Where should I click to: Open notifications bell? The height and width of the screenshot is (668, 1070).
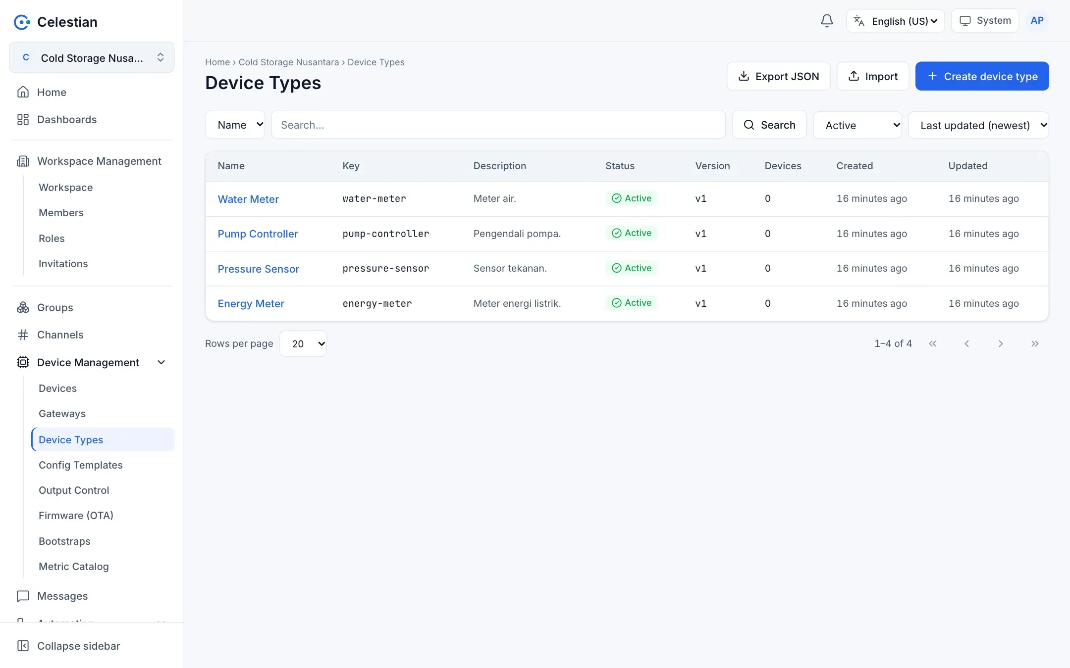point(827,21)
